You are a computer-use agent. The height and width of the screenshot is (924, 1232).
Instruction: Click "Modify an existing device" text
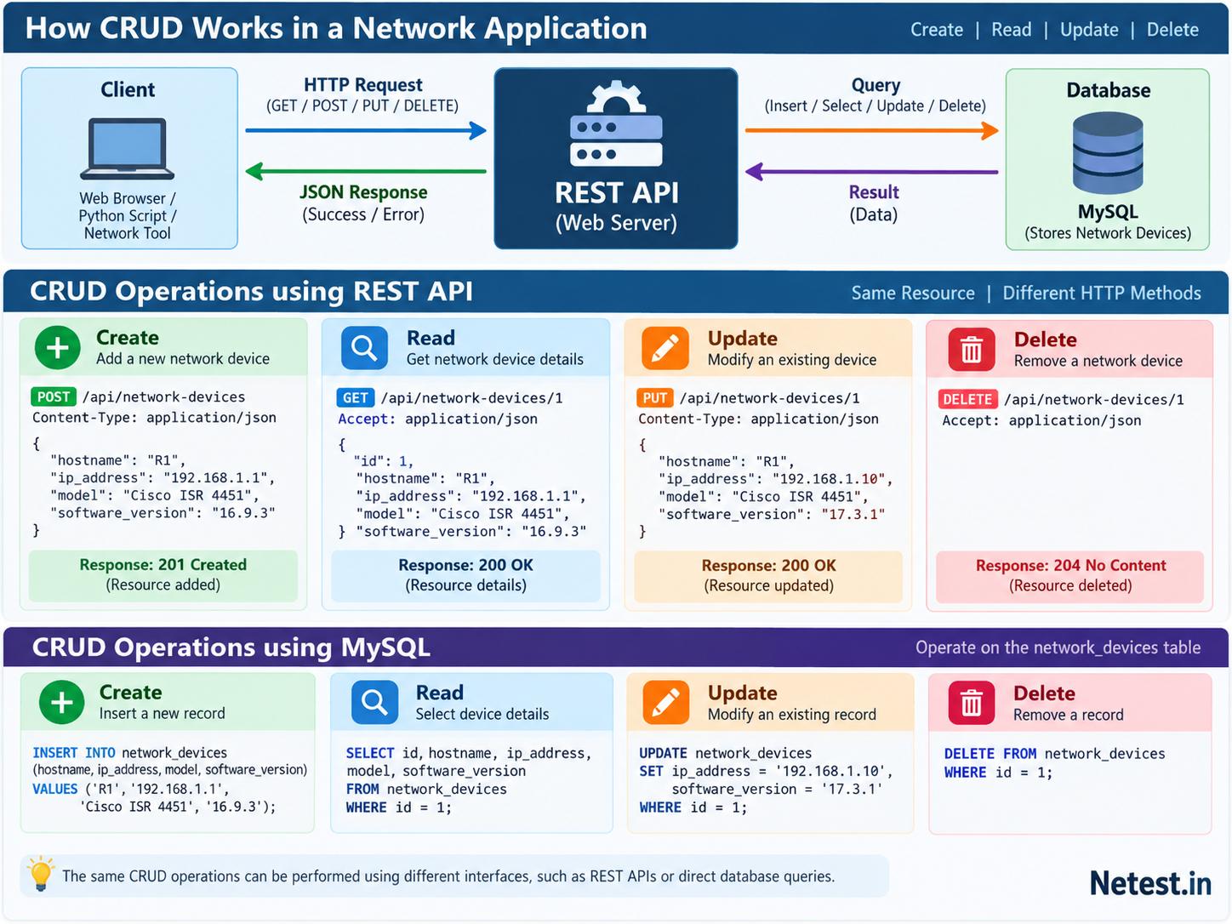tap(792, 360)
